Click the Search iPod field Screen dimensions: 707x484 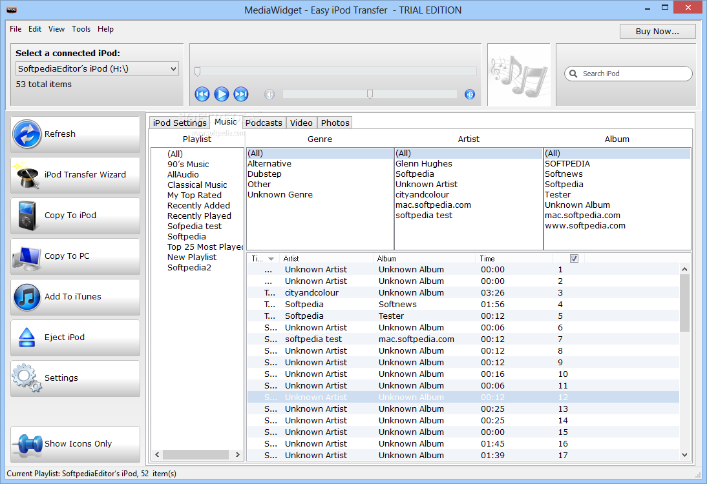628,74
